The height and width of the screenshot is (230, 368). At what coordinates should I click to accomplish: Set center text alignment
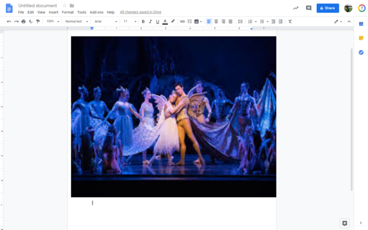pos(216,21)
